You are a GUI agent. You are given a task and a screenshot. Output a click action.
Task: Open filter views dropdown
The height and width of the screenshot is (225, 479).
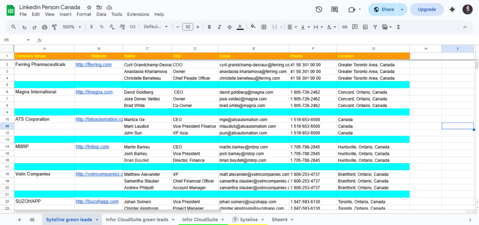[x=387, y=27]
